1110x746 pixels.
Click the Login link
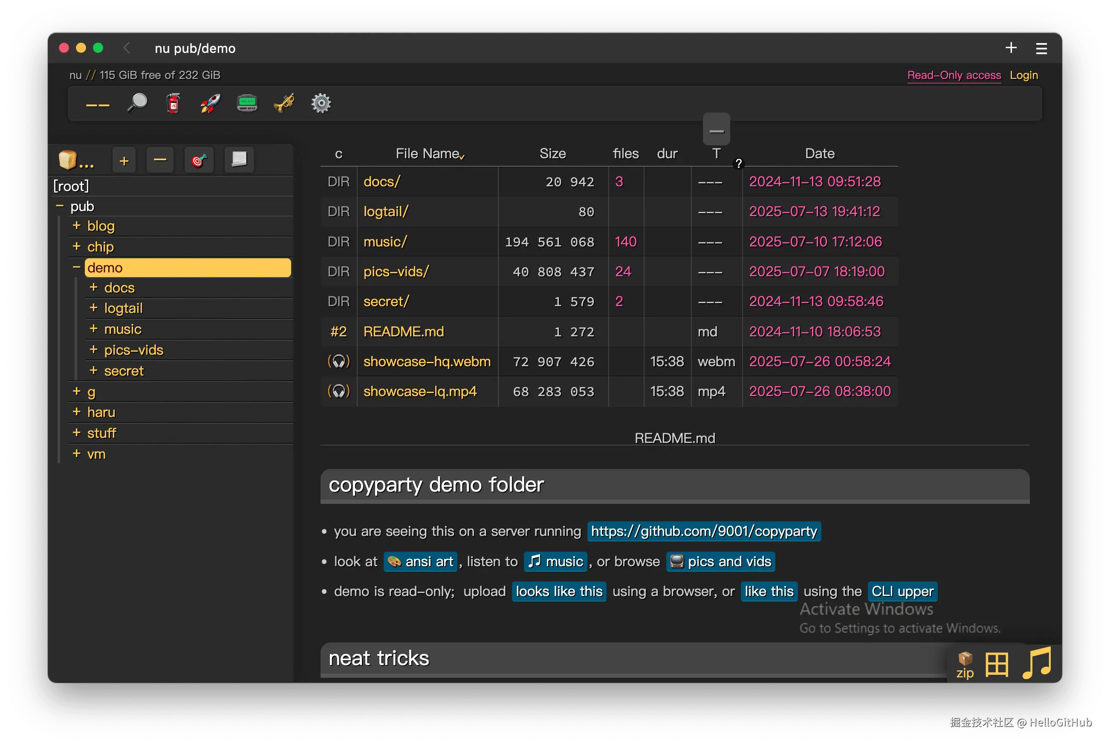coord(1023,75)
